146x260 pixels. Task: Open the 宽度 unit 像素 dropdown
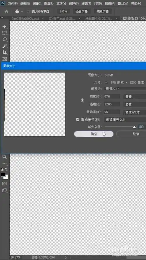135,97
